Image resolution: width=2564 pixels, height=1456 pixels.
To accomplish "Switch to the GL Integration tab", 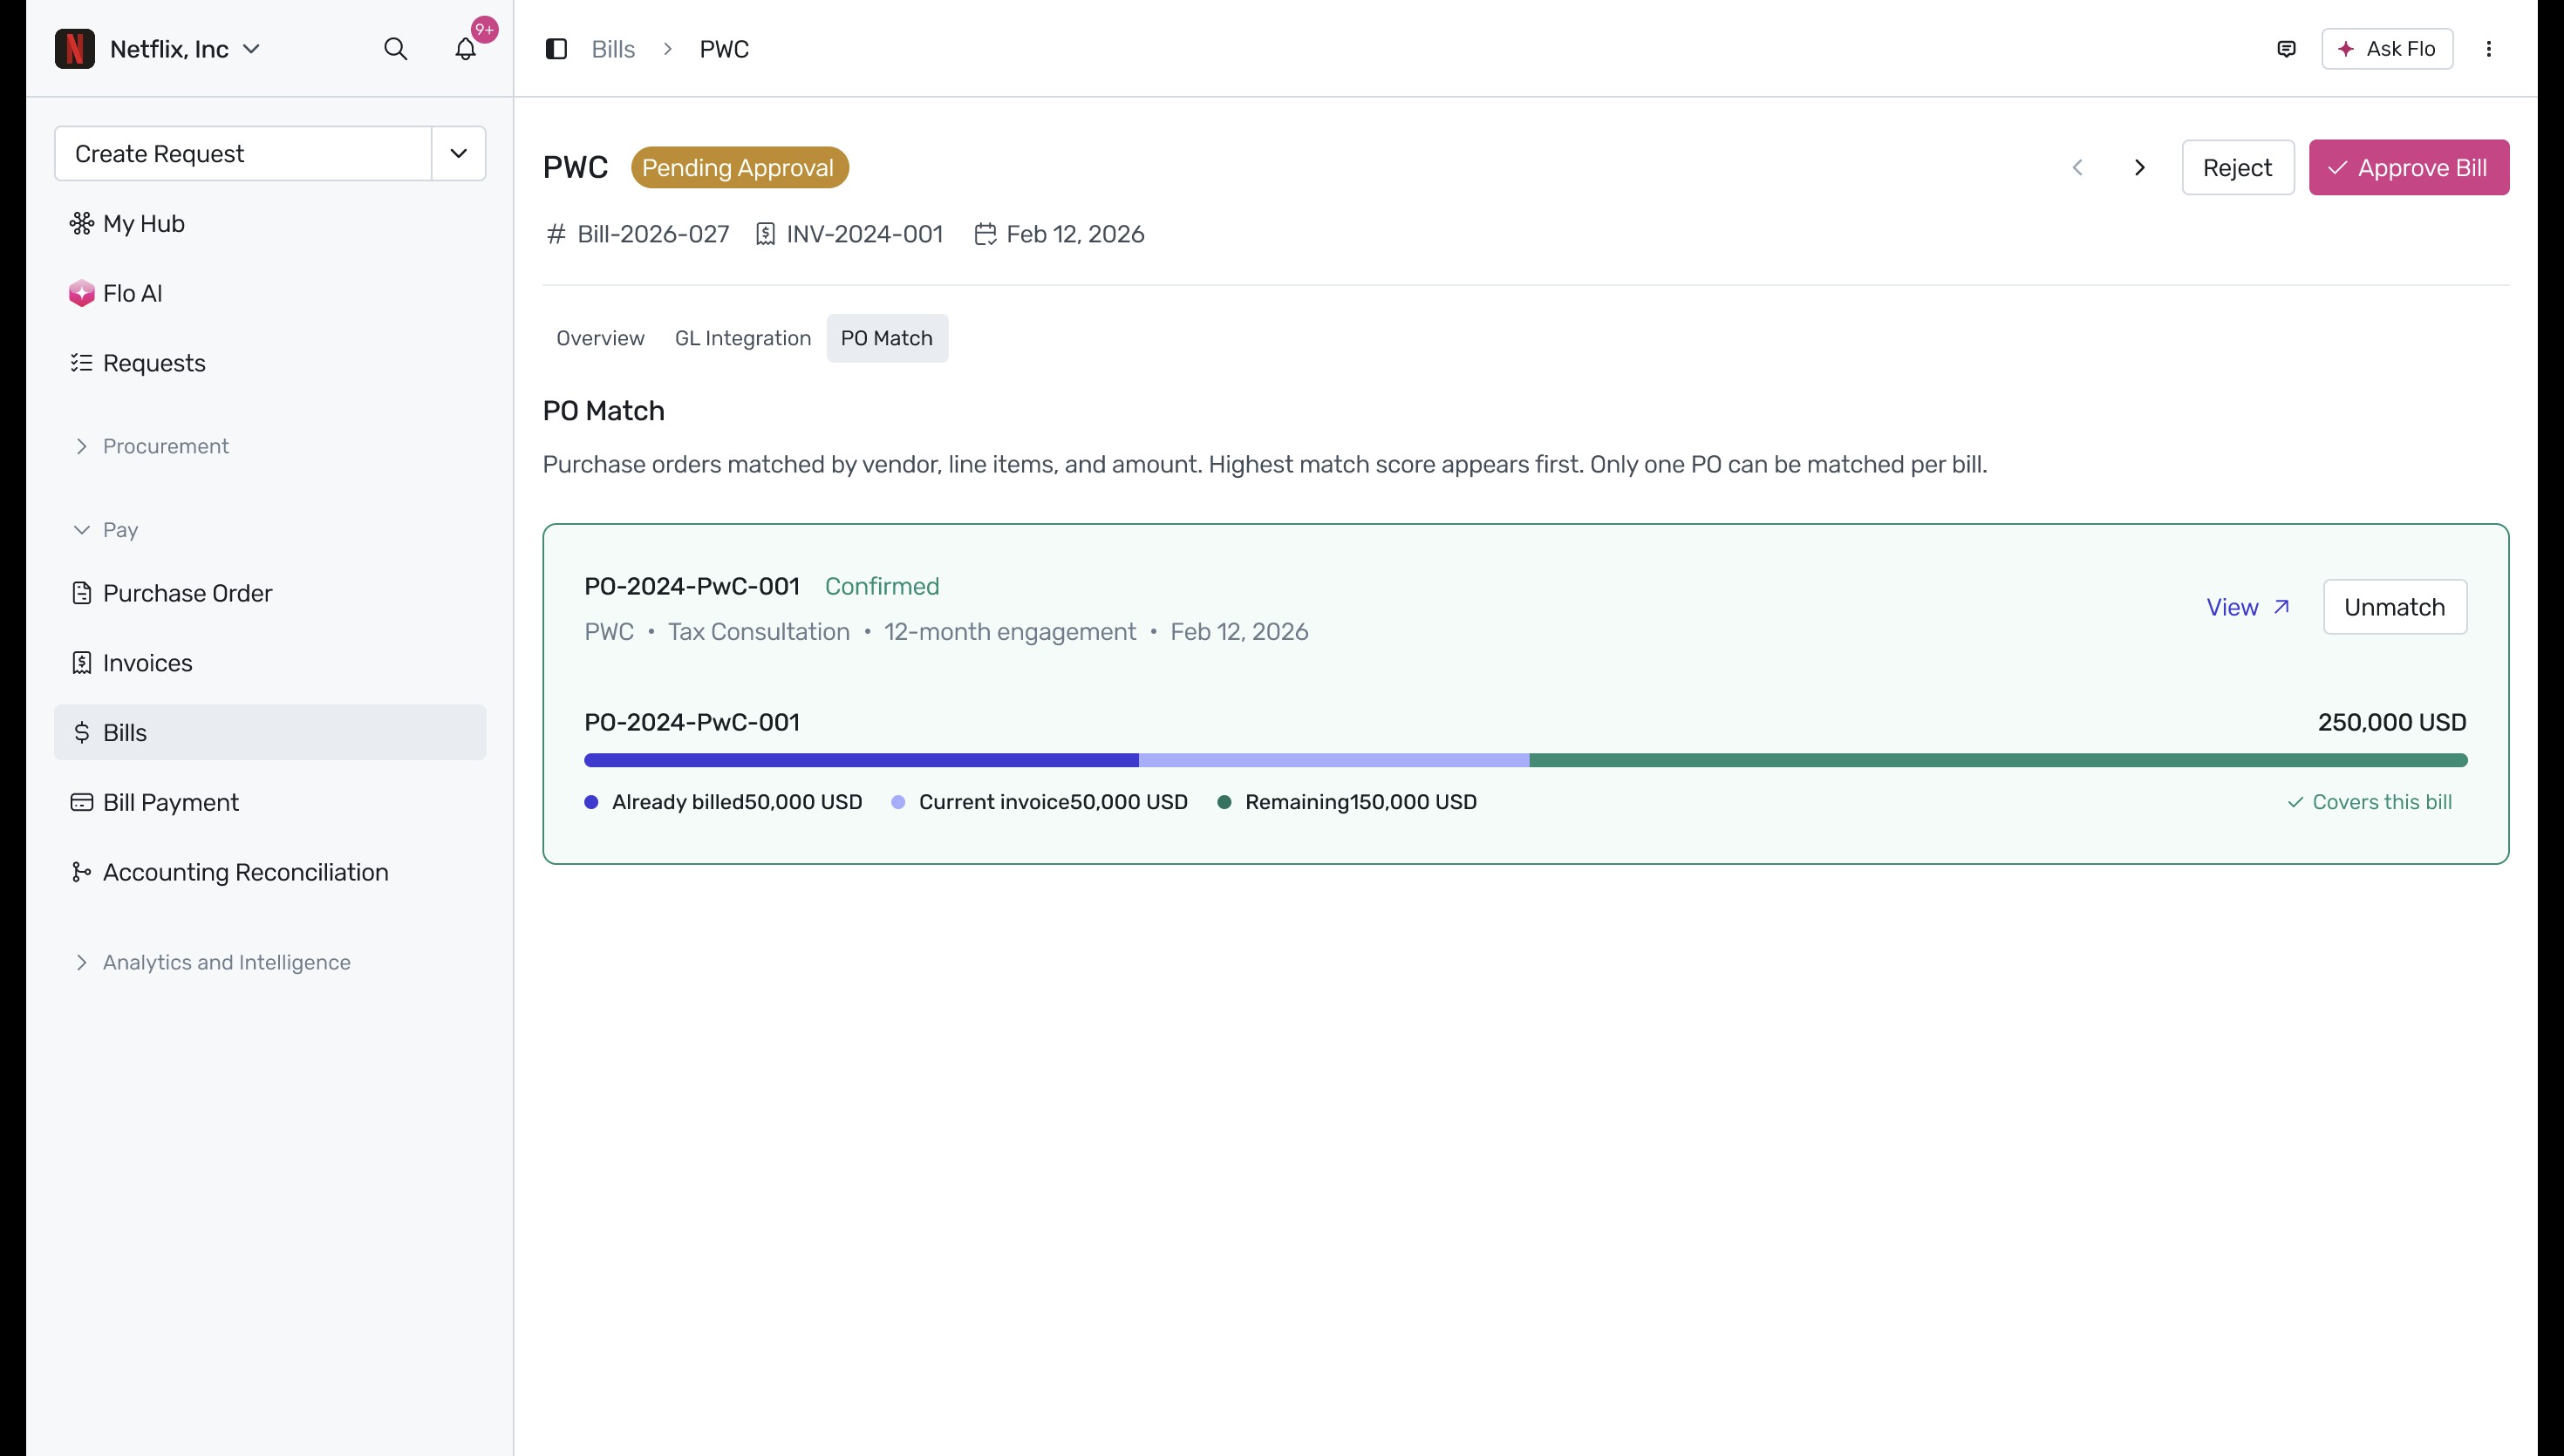I will (x=742, y=338).
